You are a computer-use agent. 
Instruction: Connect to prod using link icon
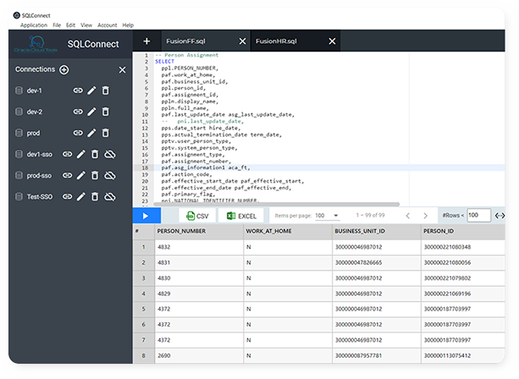click(78, 133)
